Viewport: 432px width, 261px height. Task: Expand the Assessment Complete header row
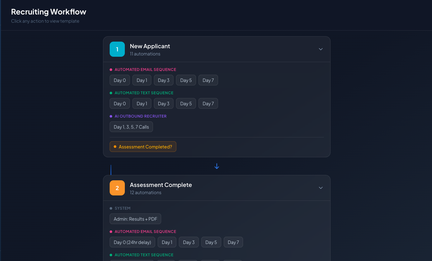[216, 188]
